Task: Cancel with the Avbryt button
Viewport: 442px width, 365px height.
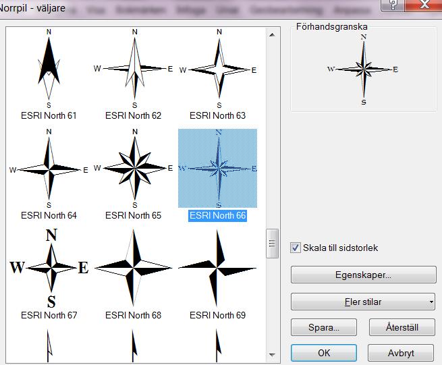Action: click(x=401, y=353)
